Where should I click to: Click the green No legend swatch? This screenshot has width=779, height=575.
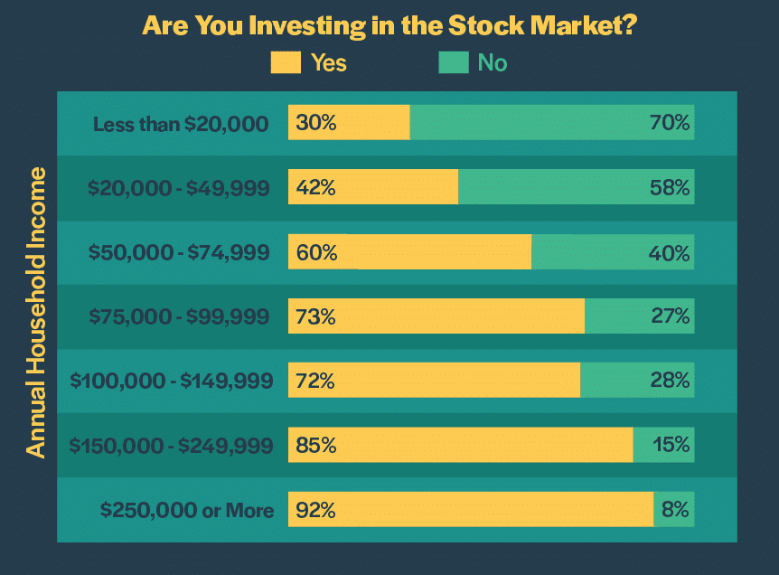[453, 62]
